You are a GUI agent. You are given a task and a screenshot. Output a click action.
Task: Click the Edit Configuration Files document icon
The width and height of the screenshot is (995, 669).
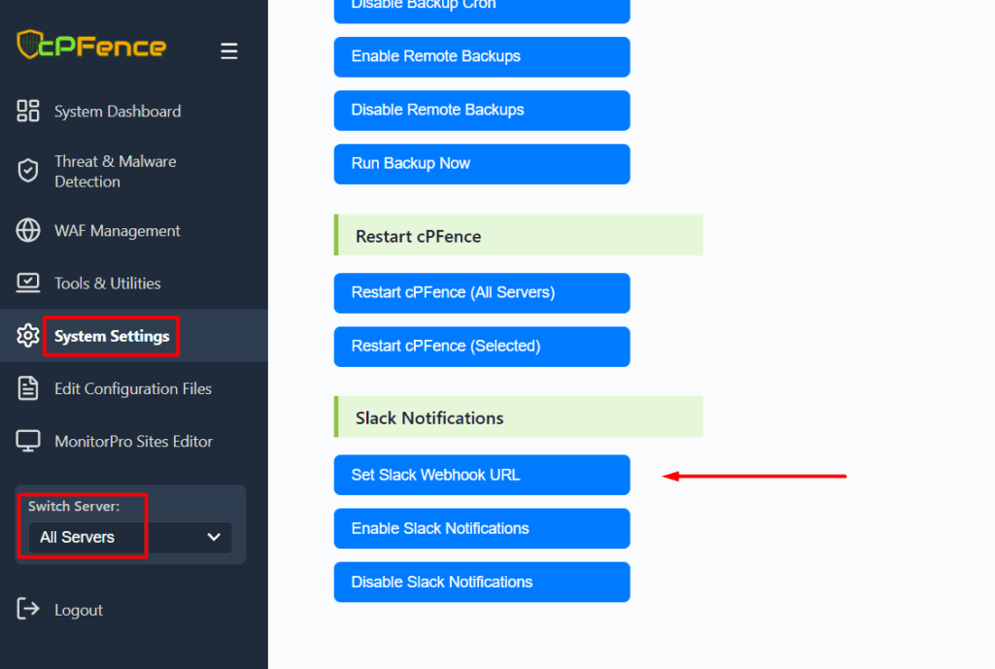pyautogui.click(x=28, y=388)
